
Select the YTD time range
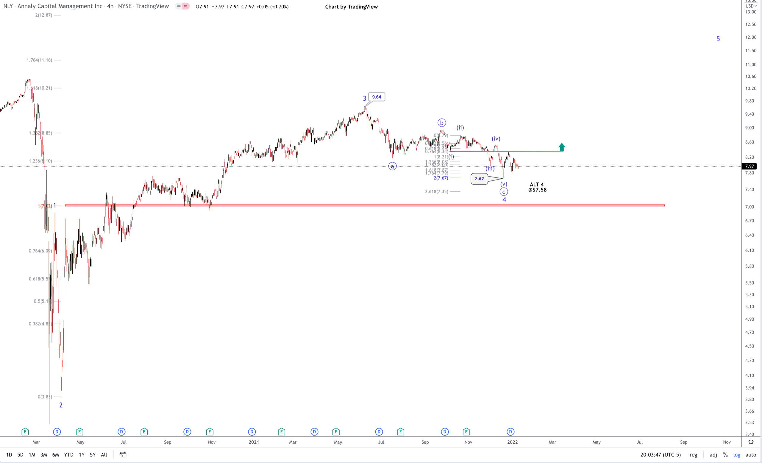tap(69, 454)
